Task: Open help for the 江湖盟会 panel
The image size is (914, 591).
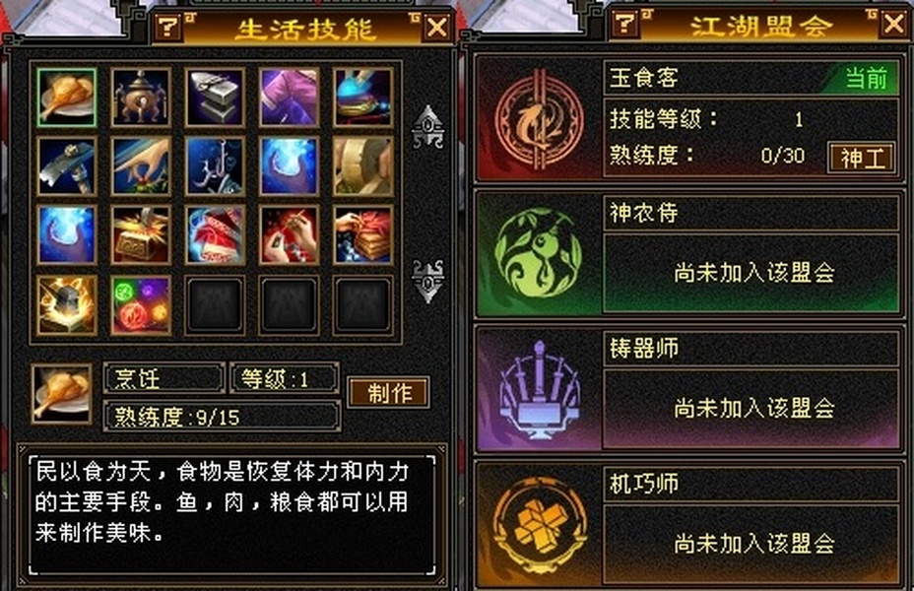Action: point(625,24)
